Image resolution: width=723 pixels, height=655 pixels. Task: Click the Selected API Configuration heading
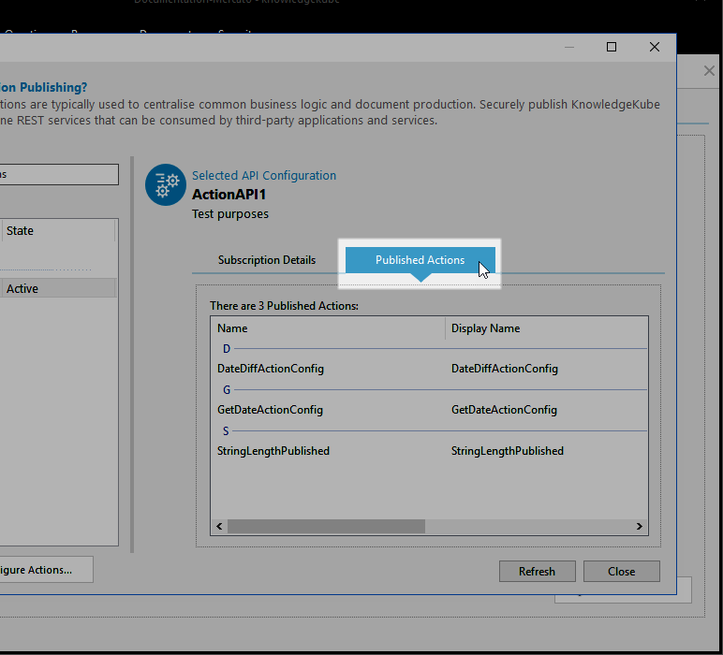tap(264, 176)
